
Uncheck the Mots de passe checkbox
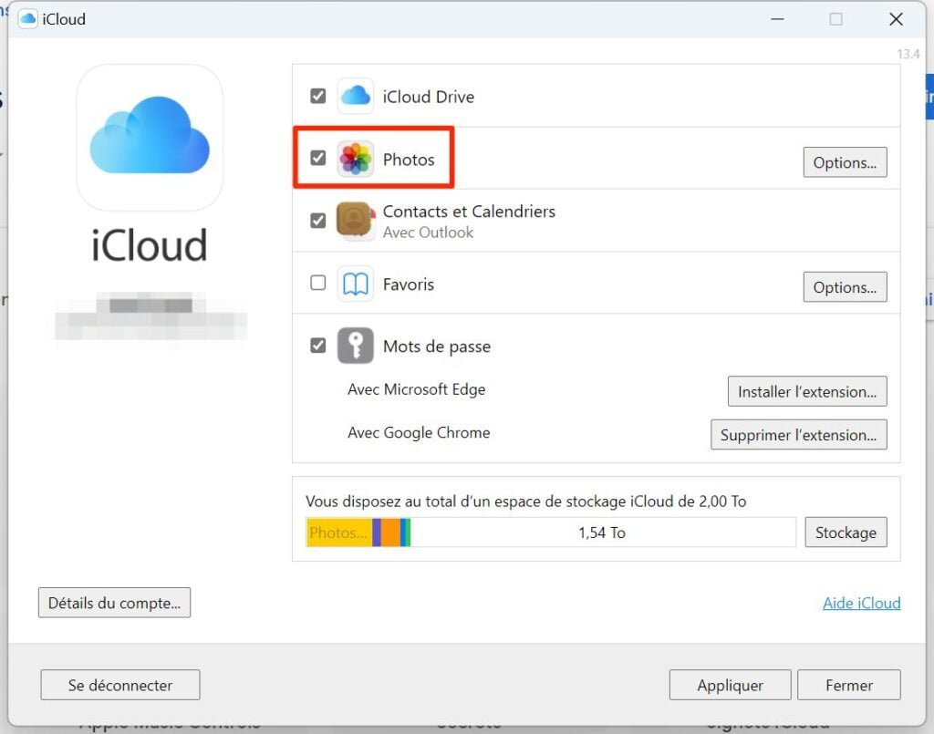(x=318, y=346)
